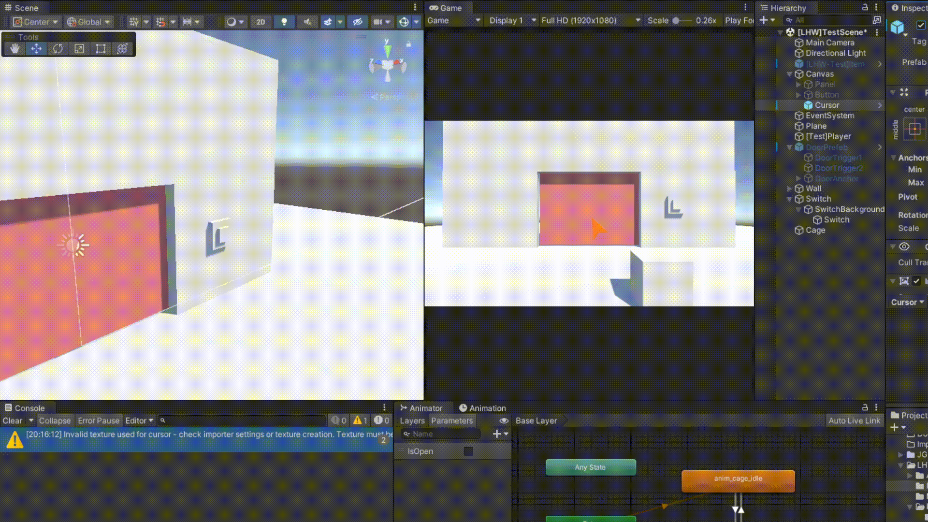
Task: Toggle hidden objects visibility in Scene
Action: 358,22
